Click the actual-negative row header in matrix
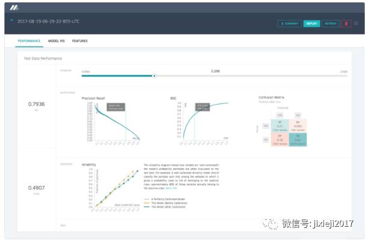This screenshot has width=365, height=240. coord(266,140)
